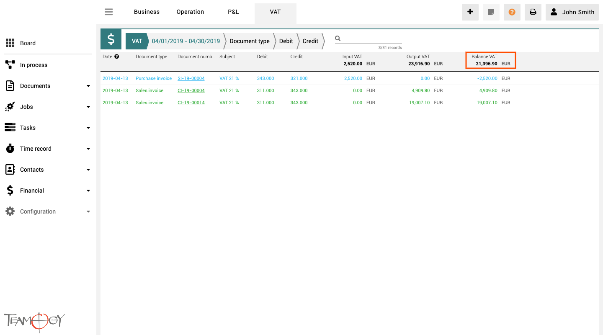Click the Date column help icon
Image resolution: width=603 pixels, height=335 pixels.
point(117,57)
